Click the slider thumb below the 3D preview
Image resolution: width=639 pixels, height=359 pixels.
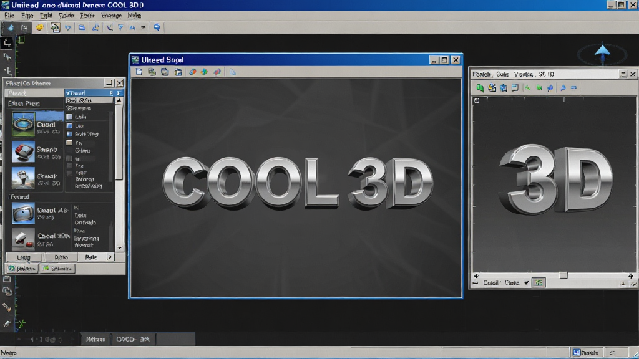[x=563, y=275]
